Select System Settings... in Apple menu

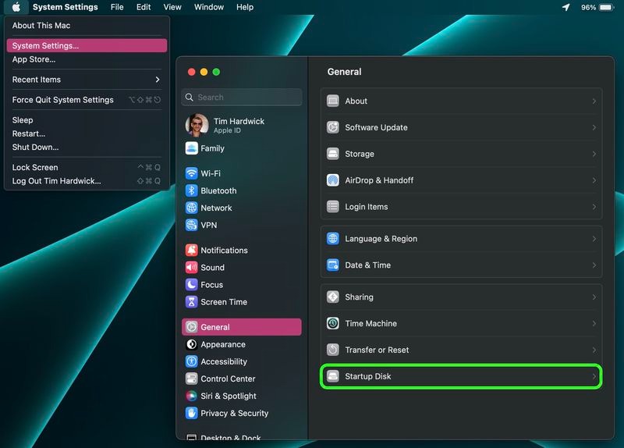pos(87,45)
